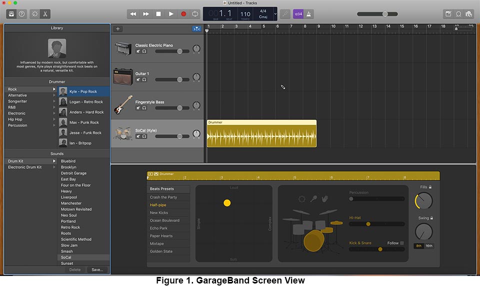The width and height of the screenshot is (480, 286).
Task: Solo the Guitar 1 track
Action: click(144, 80)
